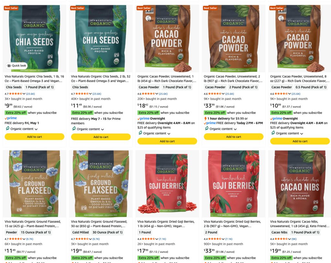Open Quick look on 1 lb chia seeds
331x263 pixels.
coord(17,66)
